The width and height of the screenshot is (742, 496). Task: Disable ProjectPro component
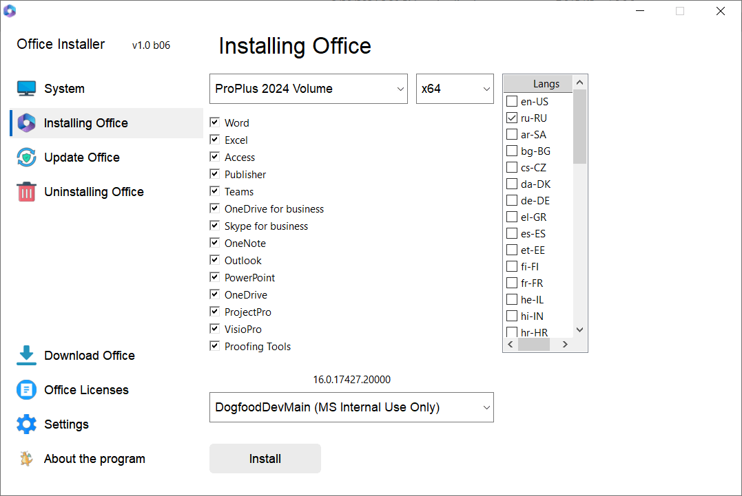(214, 312)
